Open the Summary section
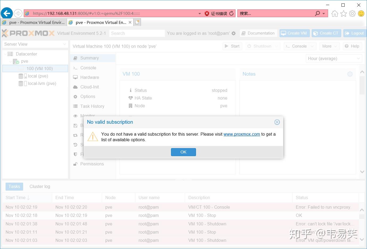The width and height of the screenshot is (367, 249). [93, 58]
